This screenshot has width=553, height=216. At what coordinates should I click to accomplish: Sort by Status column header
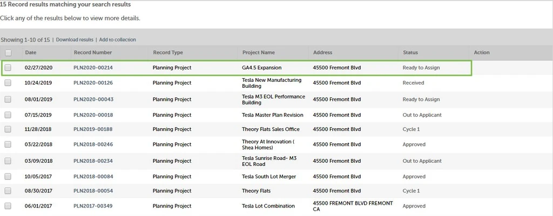410,52
